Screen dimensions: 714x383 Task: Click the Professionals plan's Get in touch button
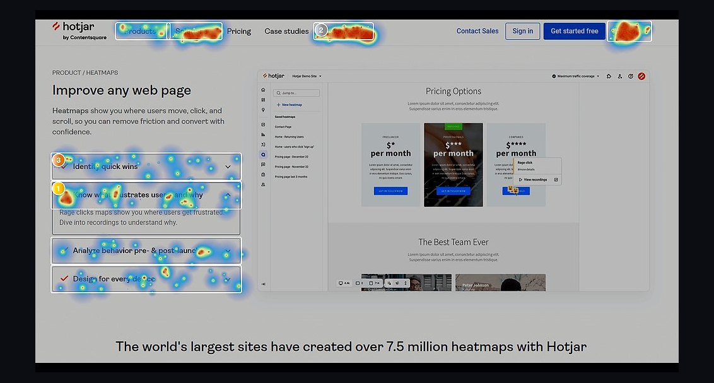click(453, 191)
